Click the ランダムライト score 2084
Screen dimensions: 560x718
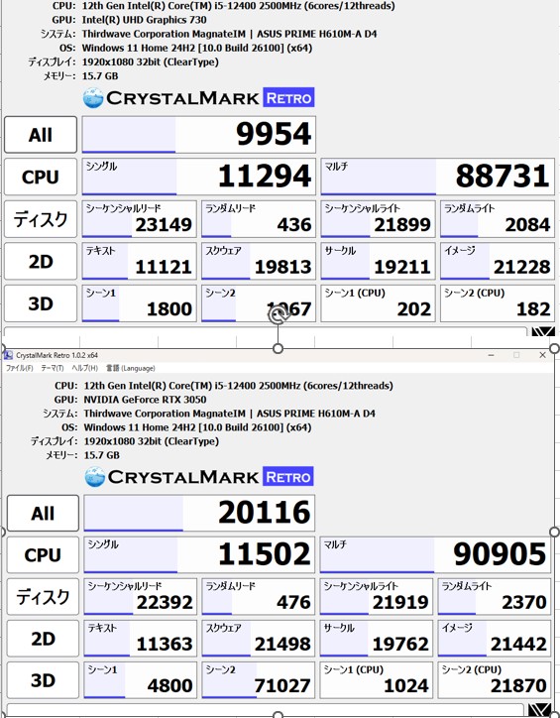[498, 219]
